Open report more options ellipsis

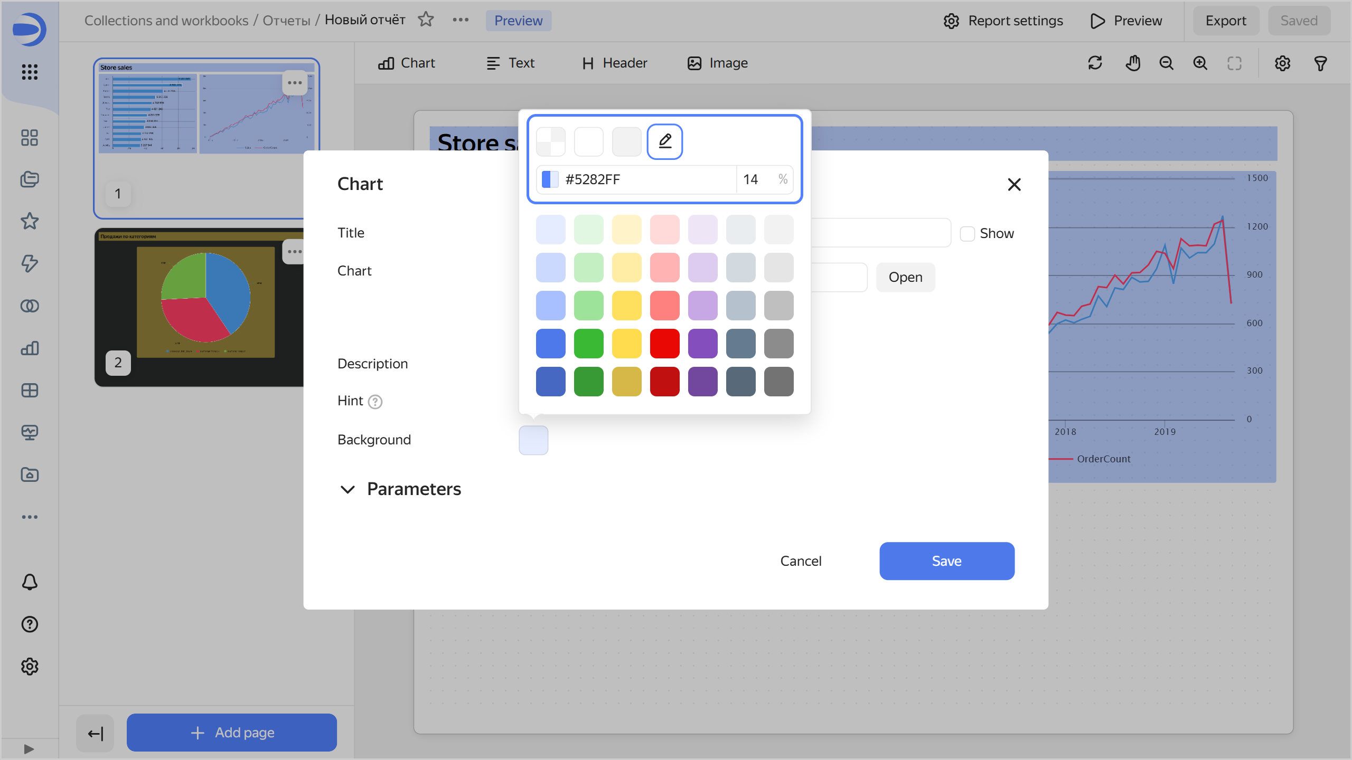click(x=461, y=20)
